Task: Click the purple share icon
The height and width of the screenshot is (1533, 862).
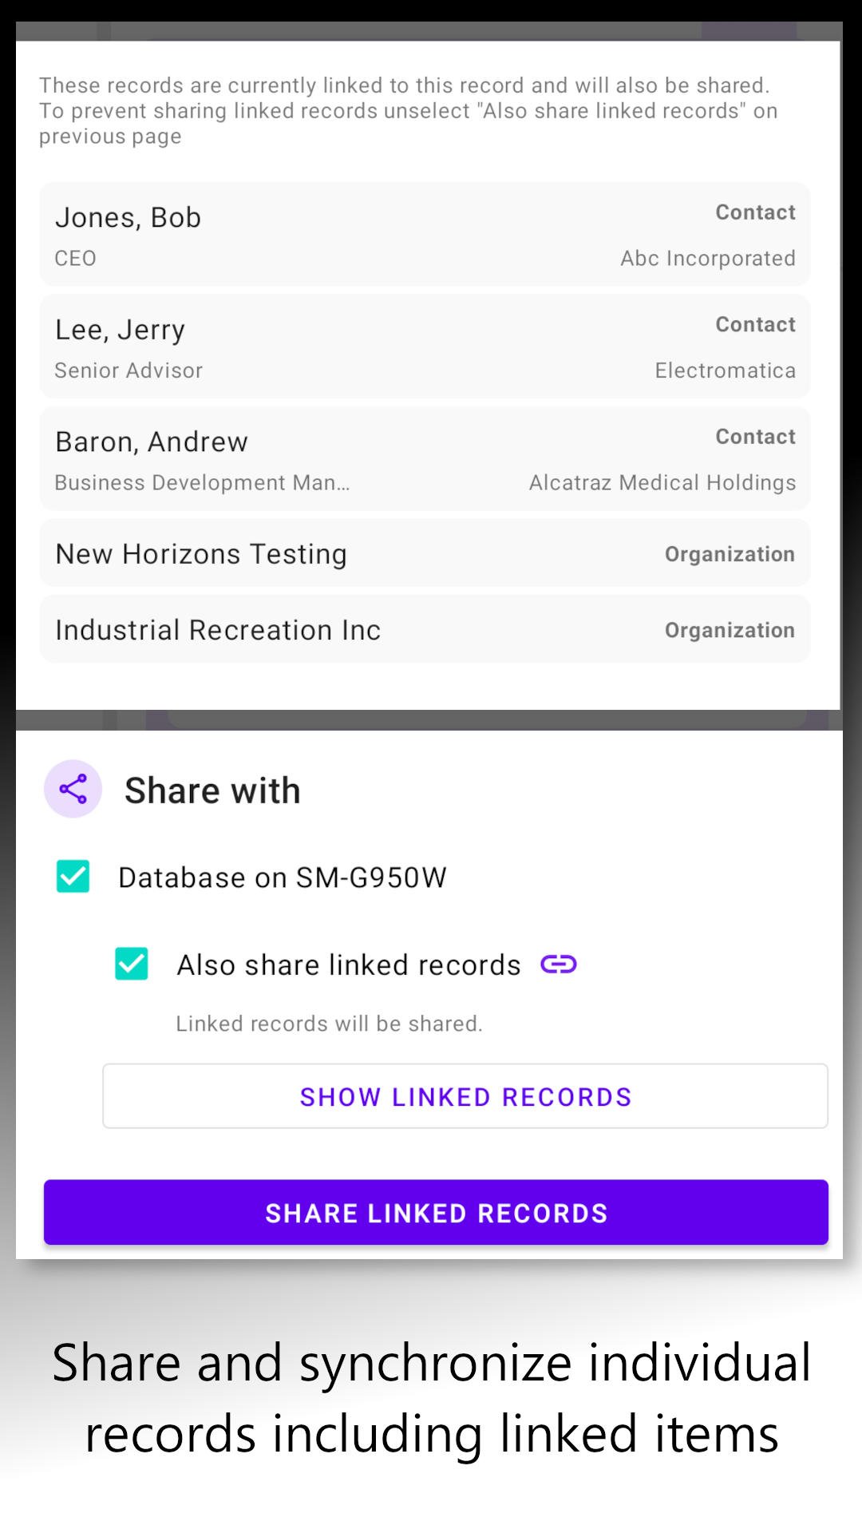Action: [73, 790]
